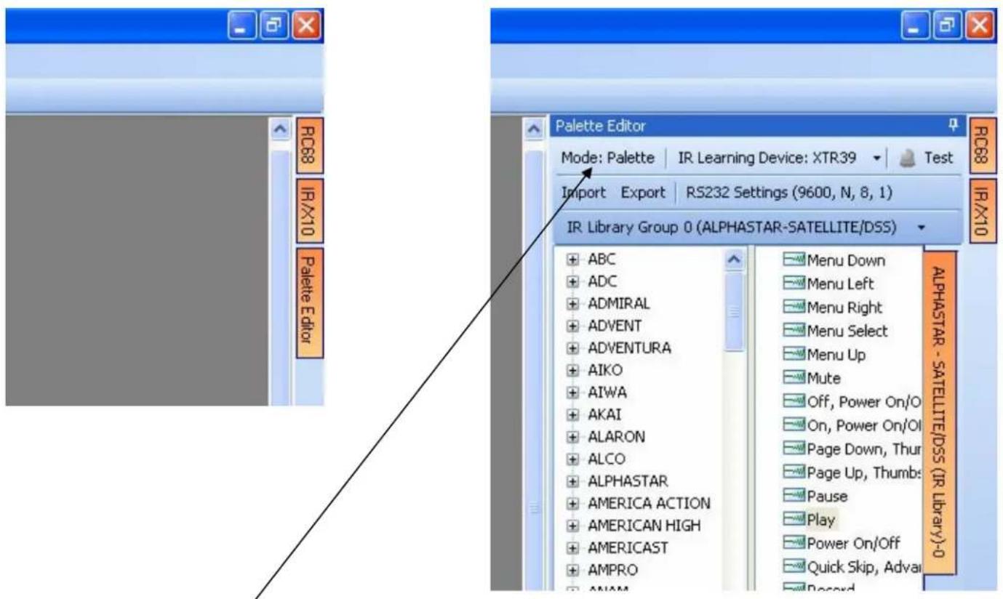
Task: Click the Menu Left IR code icon
Action: coord(794,283)
